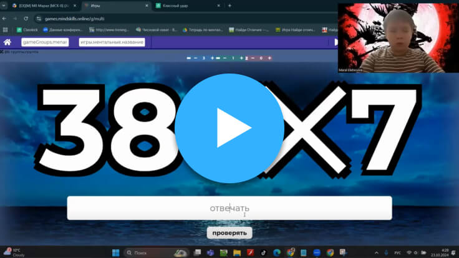The width and height of the screenshot is (459, 258).
Task: Open a new browser tab with plus
Action: tap(229, 6)
